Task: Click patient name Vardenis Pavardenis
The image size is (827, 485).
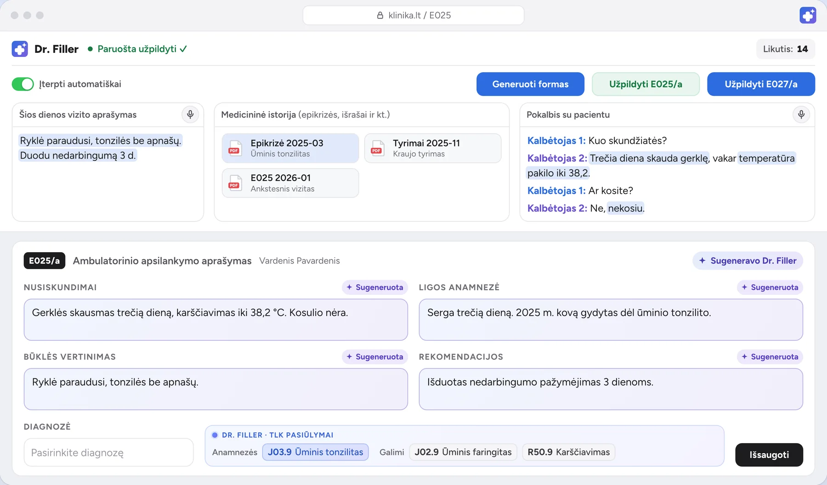Action: pyautogui.click(x=300, y=260)
